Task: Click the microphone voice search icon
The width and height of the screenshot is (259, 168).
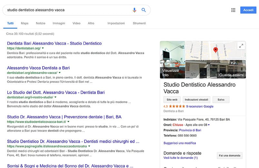Action: [x=135, y=10]
